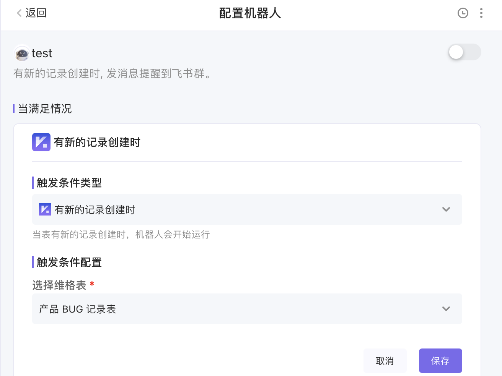
Task: Go back using the 返回 button
Action: tap(31, 13)
